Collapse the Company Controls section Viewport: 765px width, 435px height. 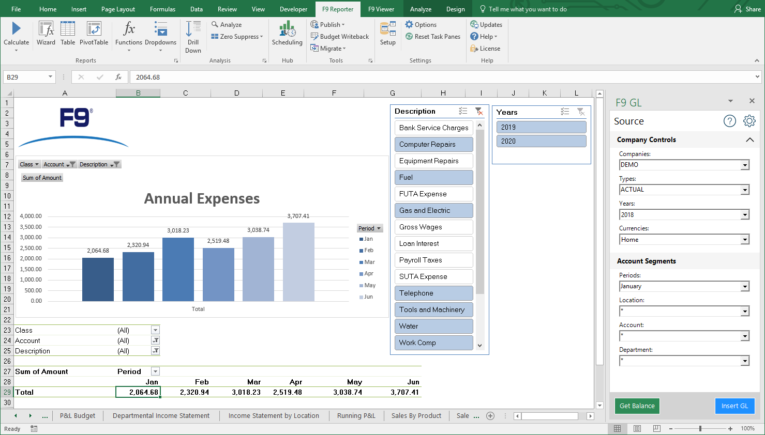tap(749, 140)
